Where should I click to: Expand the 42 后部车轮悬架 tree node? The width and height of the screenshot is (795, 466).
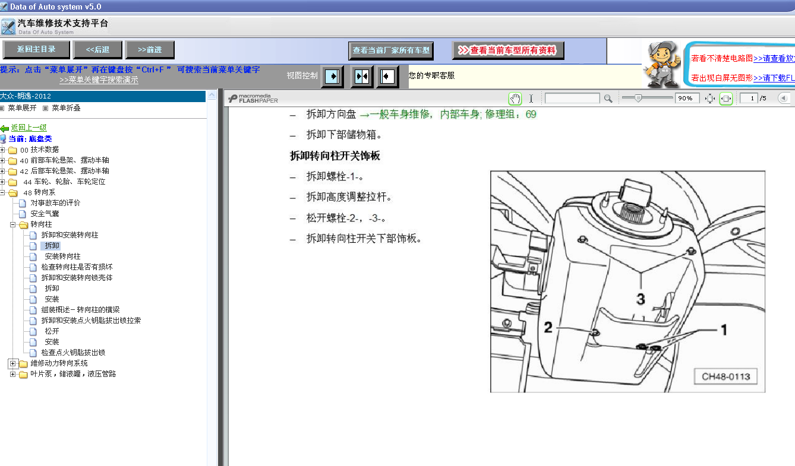[2, 171]
